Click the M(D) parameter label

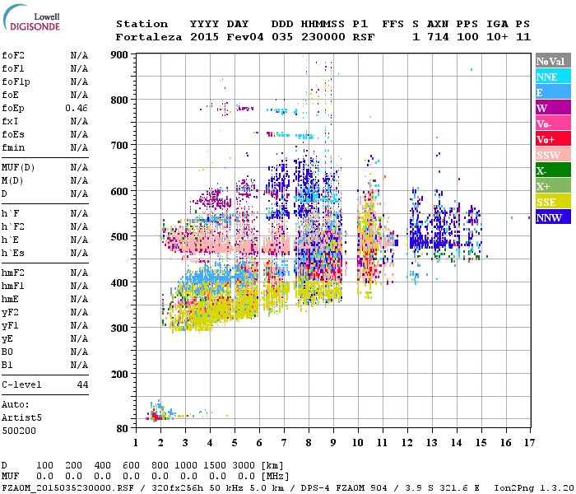coord(12,181)
